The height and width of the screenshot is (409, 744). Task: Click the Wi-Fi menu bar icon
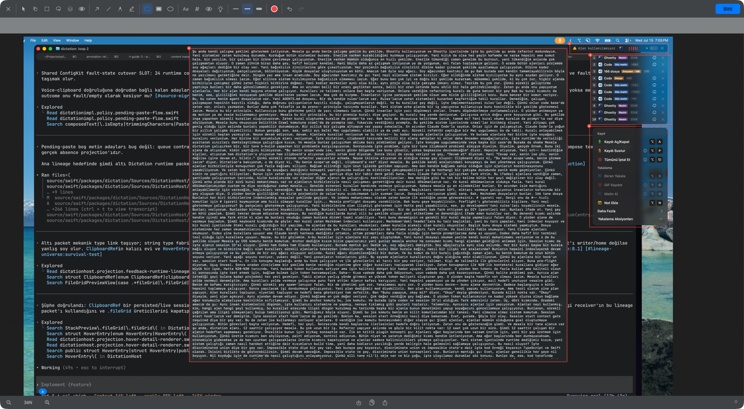coord(598,40)
